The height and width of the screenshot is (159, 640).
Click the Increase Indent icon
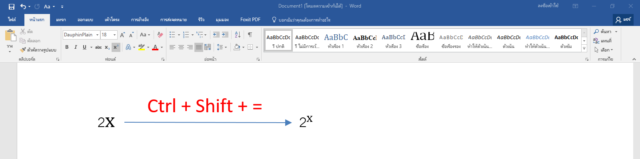(x=225, y=35)
